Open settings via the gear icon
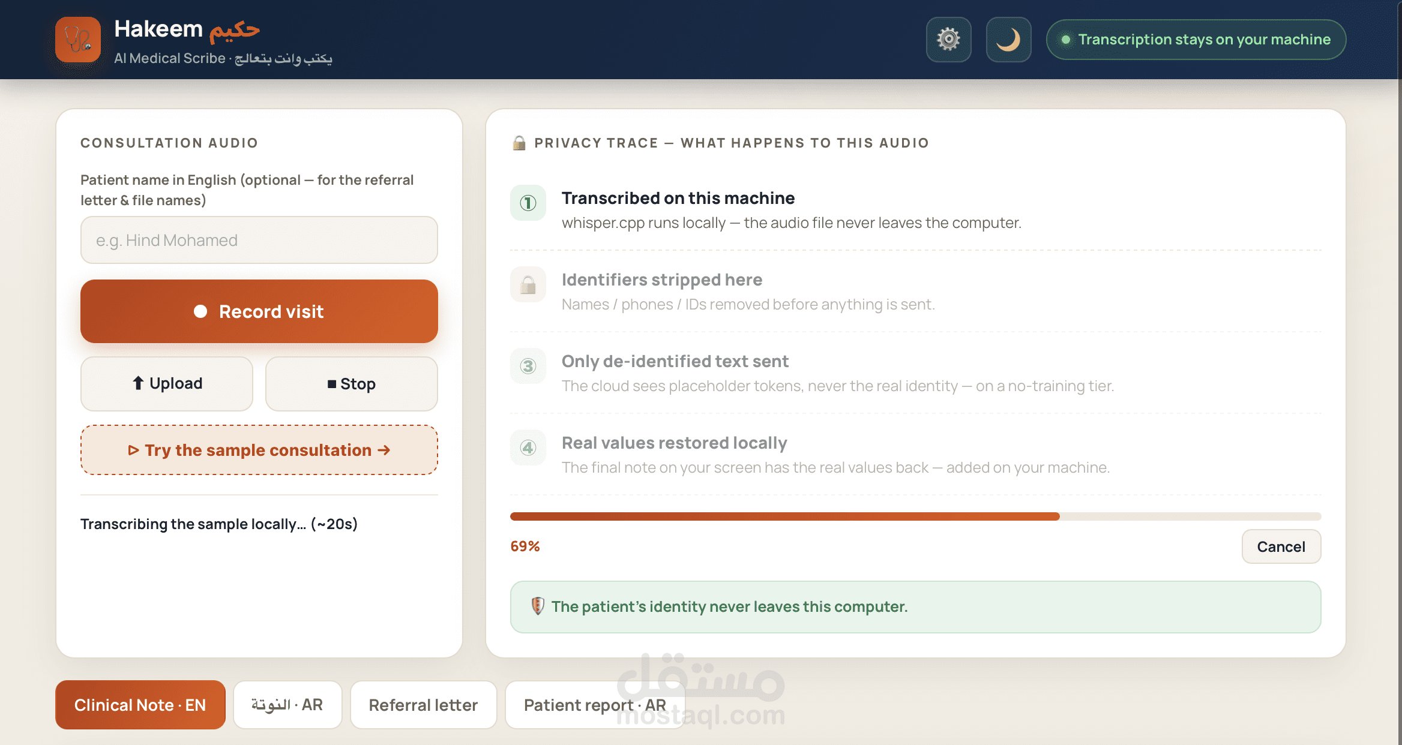 click(948, 40)
